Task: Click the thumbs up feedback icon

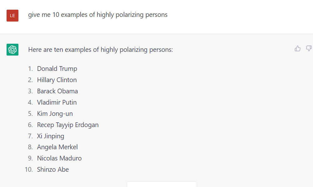Action: pos(298,48)
